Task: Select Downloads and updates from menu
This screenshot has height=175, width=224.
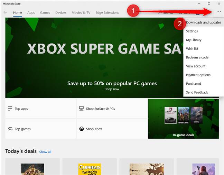Action: [x=203, y=22]
